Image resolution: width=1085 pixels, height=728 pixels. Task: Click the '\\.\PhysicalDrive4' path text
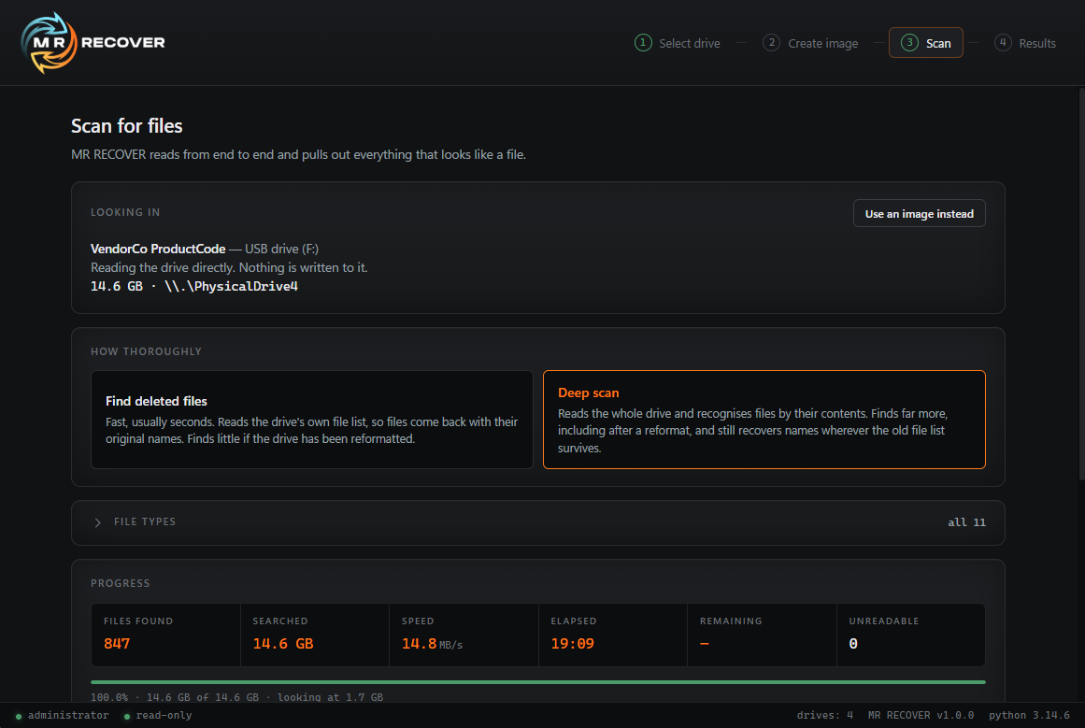pos(231,287)
